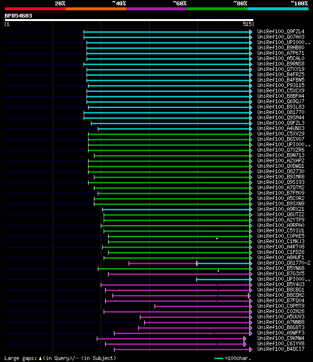Select the UniRef100_B9HB80 label

(281, 47)
